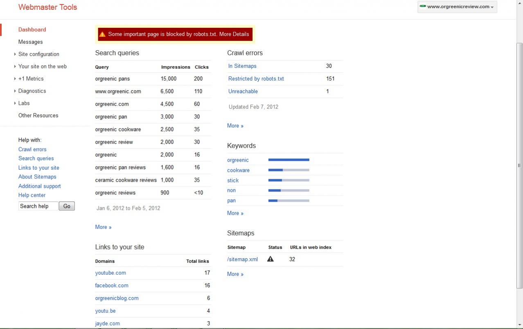Image resolution: width=523 pixels, height=329 pixels.
Task: Open the Webmaster Tools home logo
Action: [x=48, y=7]
